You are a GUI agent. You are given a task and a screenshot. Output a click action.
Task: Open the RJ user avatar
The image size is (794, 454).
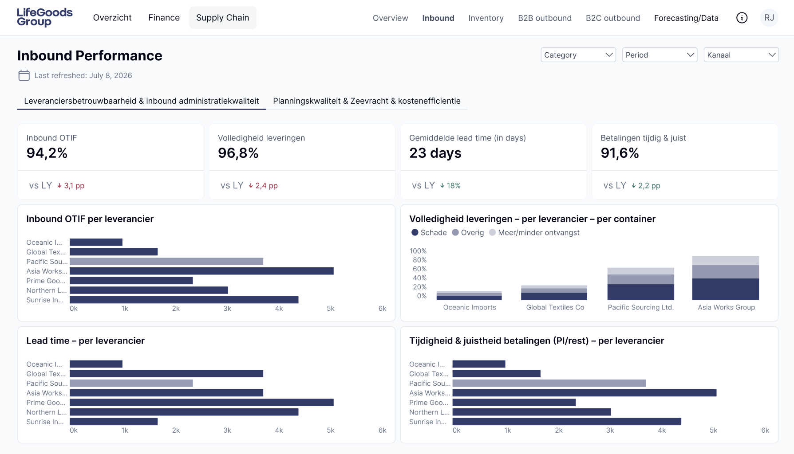pos(769,18)
